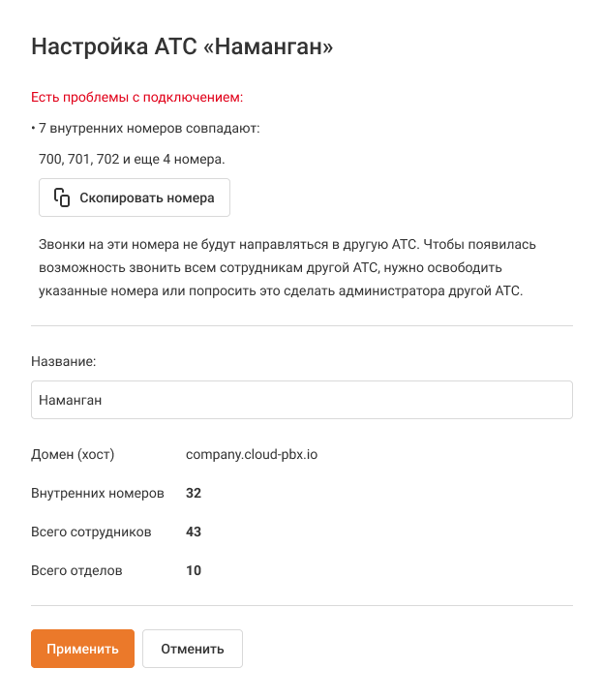Screen dimensions: 604x699
Task: Click the «Название:» field label
Action: pyautogui.click(x=64, y=361)
